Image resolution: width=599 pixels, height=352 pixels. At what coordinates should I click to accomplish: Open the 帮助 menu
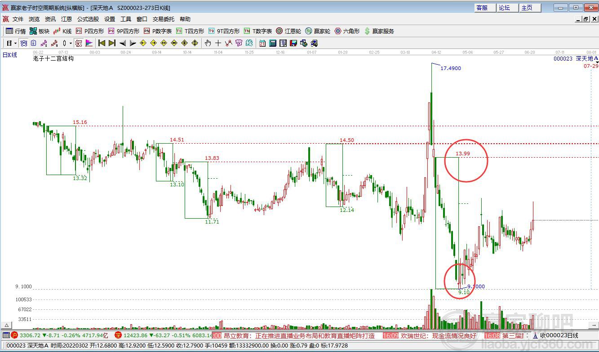pyautogui.click(x=185, y=19)
